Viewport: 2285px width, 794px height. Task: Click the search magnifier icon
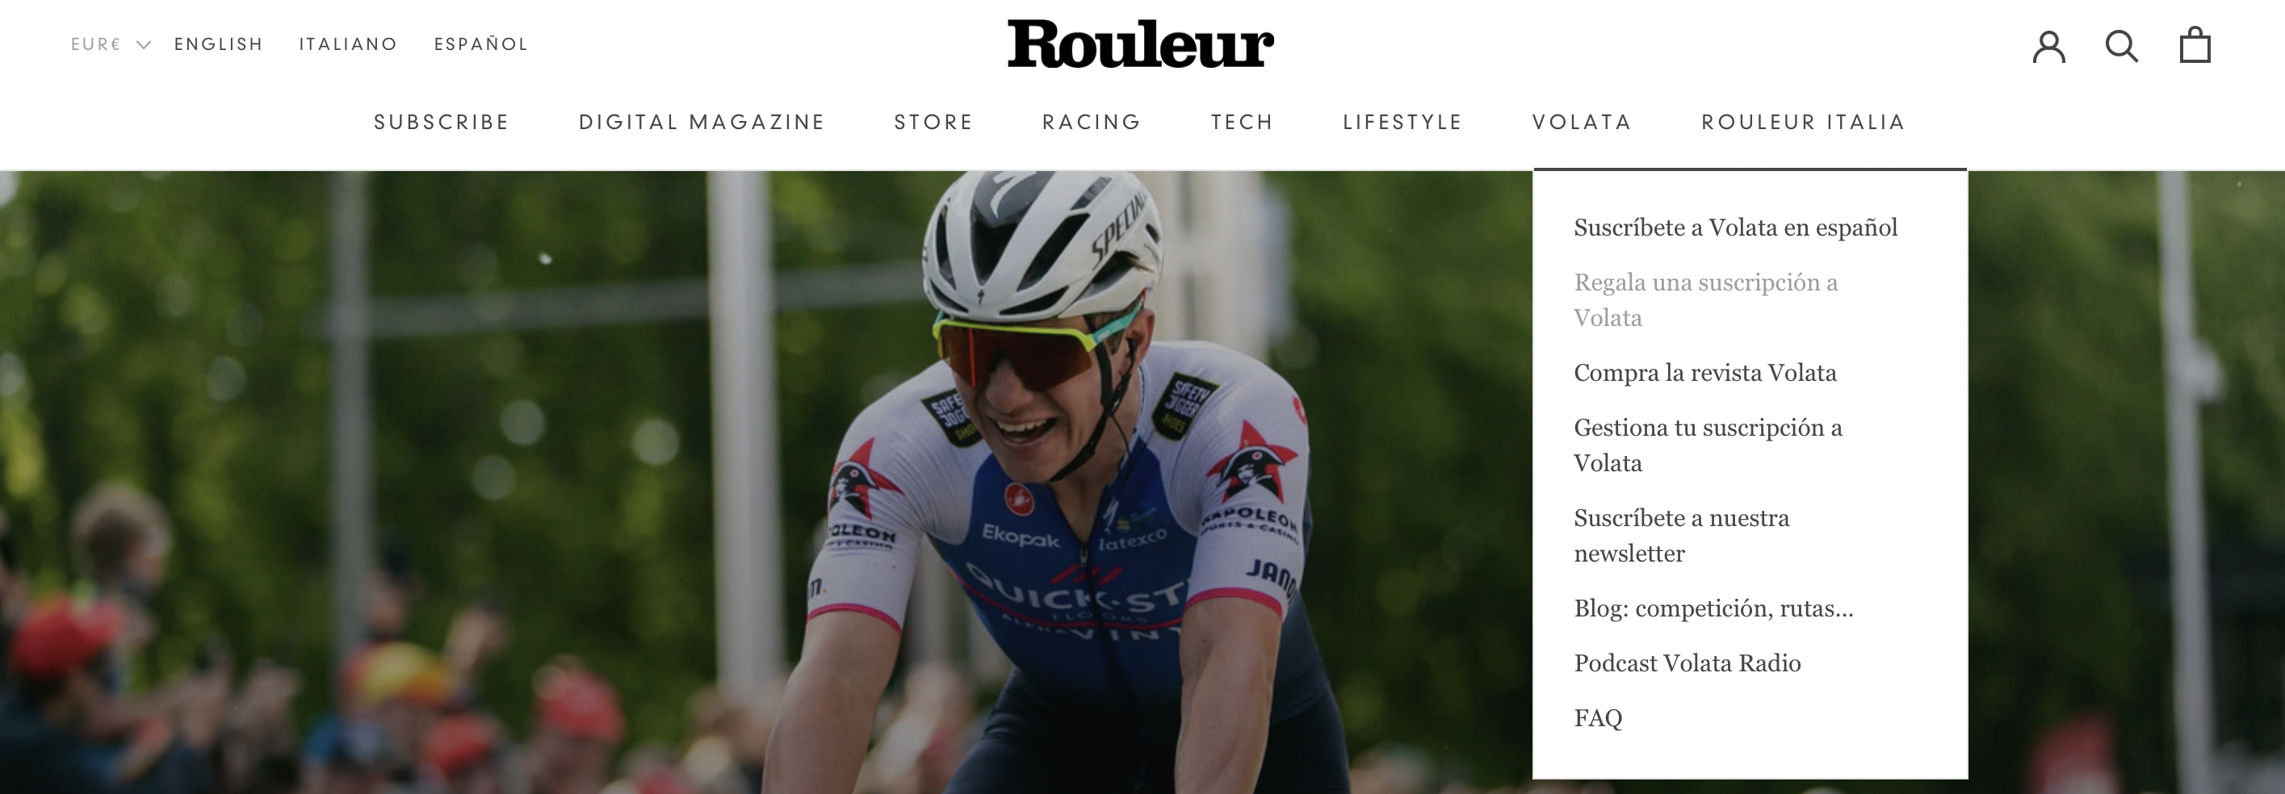[2122, 45]
